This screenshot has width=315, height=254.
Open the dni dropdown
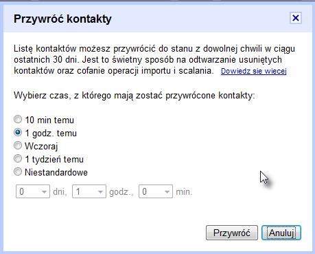[x=33, y=191]
